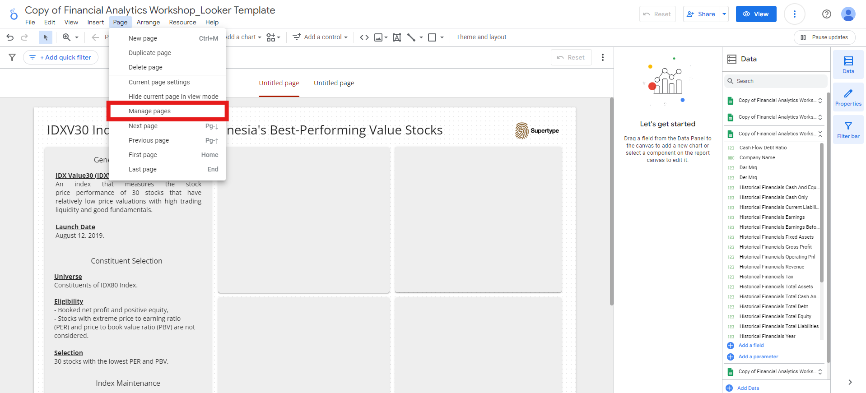This screenshot has width=866, height=393.
Task: Click the URL embed code icon
Action: coord(364,37)
